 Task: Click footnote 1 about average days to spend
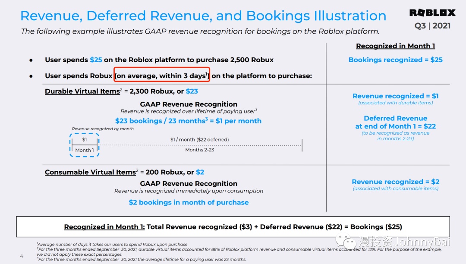point(112,245)
